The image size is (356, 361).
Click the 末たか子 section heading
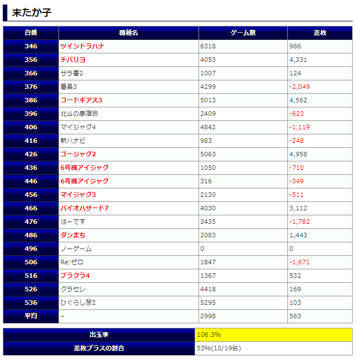tap(31, 12)
